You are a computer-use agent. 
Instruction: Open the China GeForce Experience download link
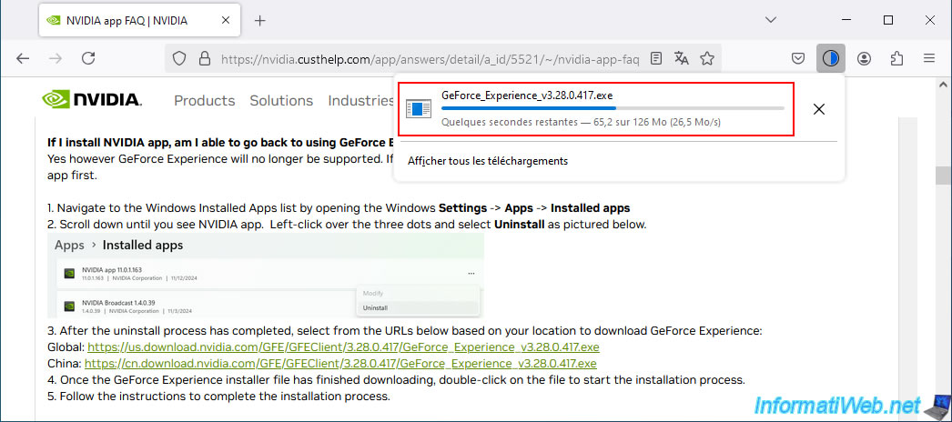(x=340, y=364)
